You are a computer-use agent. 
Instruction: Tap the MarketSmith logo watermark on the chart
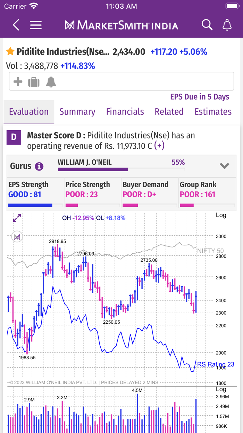pos(17,236)
